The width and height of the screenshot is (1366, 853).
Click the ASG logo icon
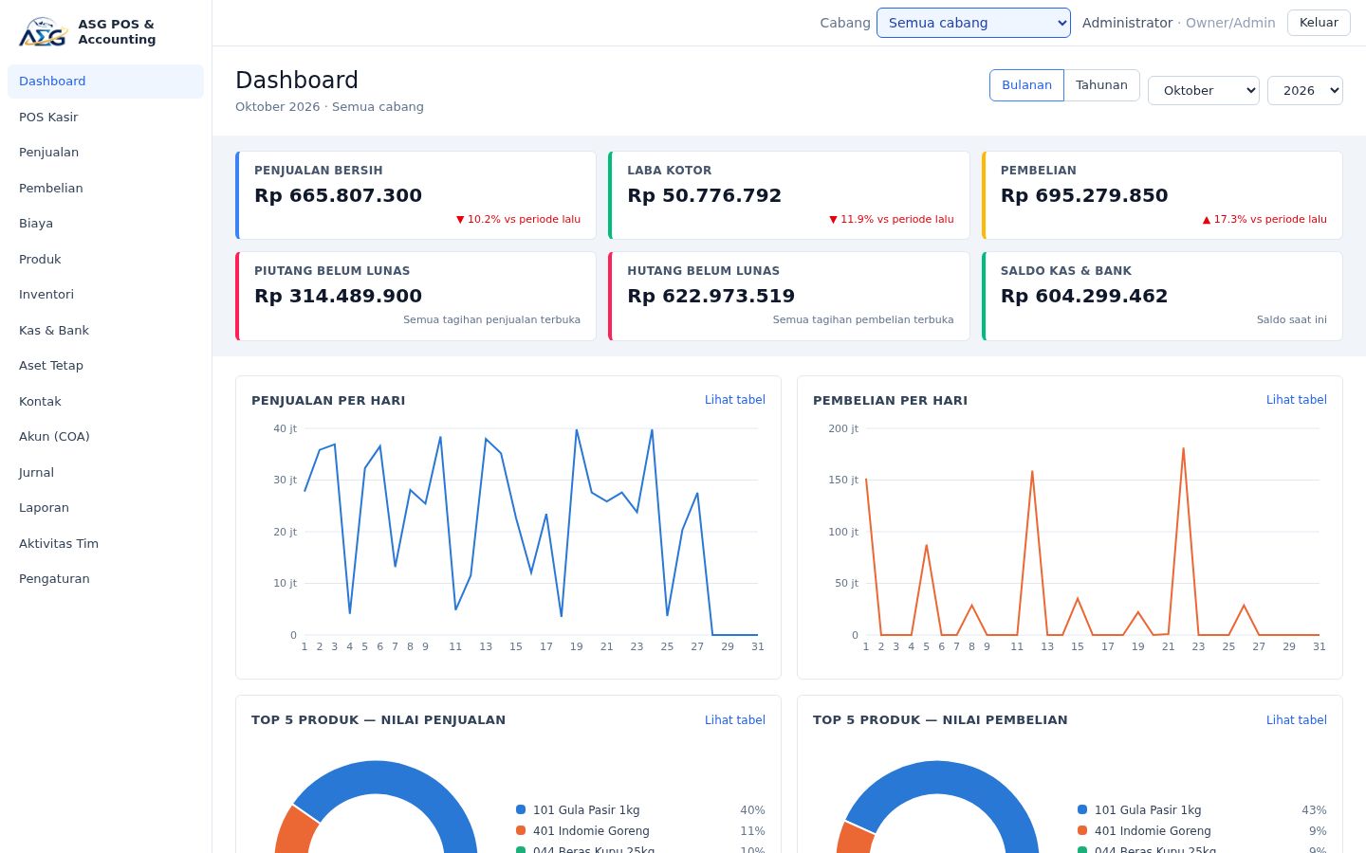click(44, 32)
